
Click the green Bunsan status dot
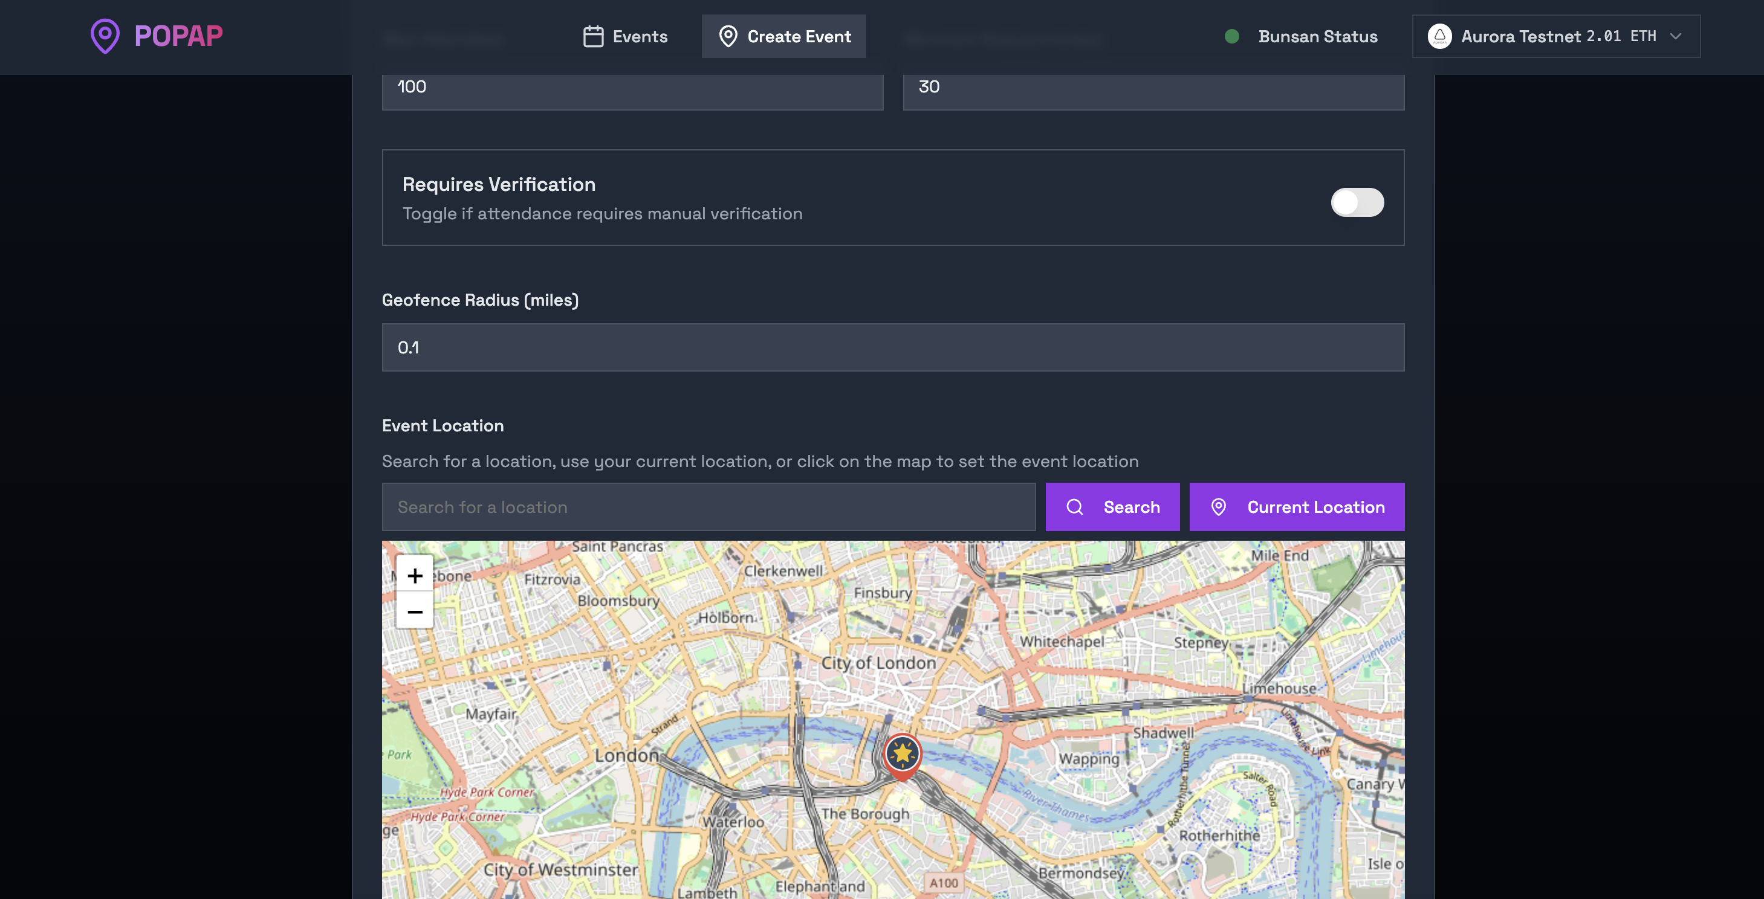(x=1231, y=36)
